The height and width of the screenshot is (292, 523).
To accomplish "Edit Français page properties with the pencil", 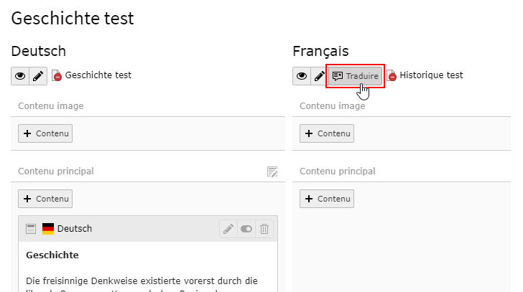I will [319, 75].
